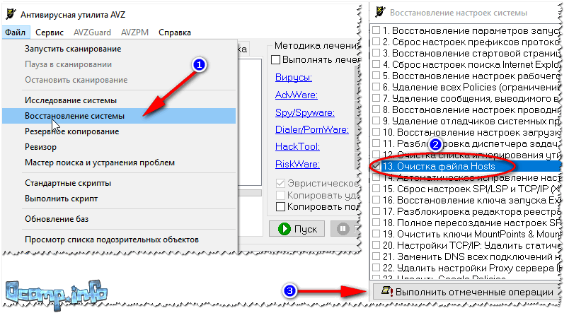Viewport: 569px width, 313px height.
Task: Check item 17 Разблокировка редактора реестра
Action: pos(377,211)
